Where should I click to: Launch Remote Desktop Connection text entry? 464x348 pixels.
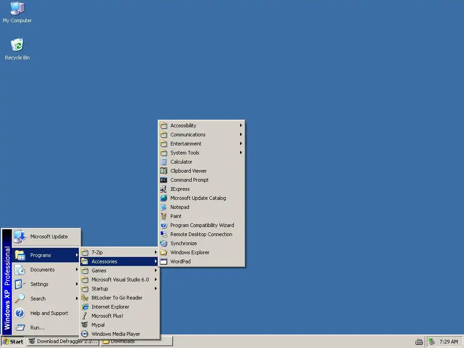point(201,234)
